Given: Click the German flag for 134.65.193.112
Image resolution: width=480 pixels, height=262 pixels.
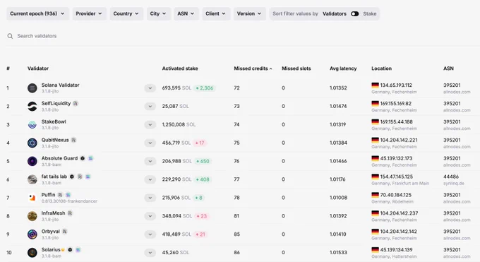Looking at the screenshot, I should pos(375,85).
